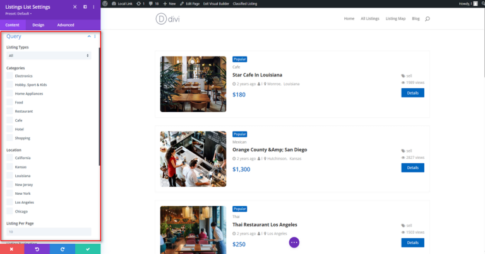The image size is (485, 254).
Task: Open Star Cafe In Louisiana title
Action: point(257,75)
